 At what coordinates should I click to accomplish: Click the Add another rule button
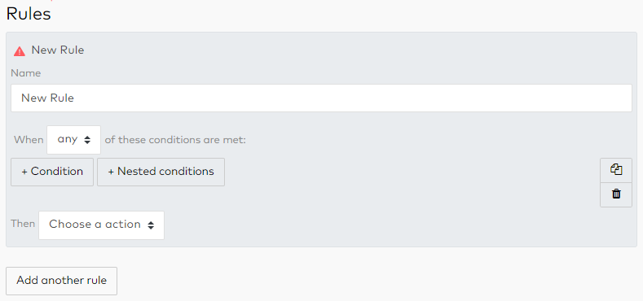[x=61, y=281]
